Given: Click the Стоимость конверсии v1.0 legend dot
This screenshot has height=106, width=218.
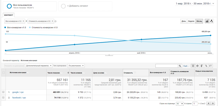Looking at the screenshot, I should (x=30, y=28).
